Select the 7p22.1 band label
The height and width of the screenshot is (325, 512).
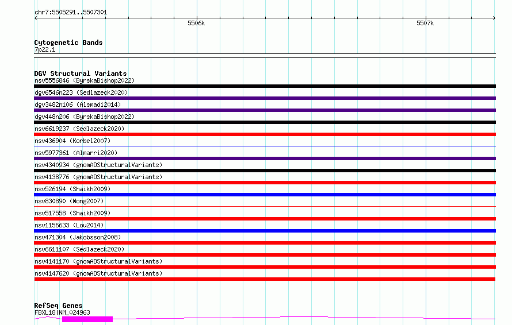[45, 49]
